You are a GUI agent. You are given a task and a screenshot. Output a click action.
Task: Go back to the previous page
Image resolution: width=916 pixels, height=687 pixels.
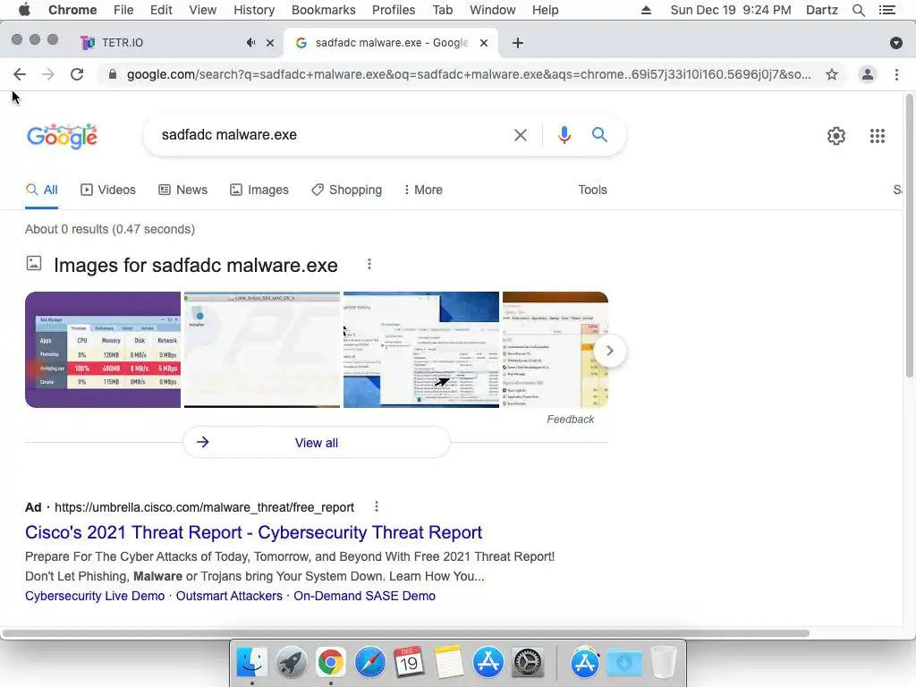click(20, 74)
